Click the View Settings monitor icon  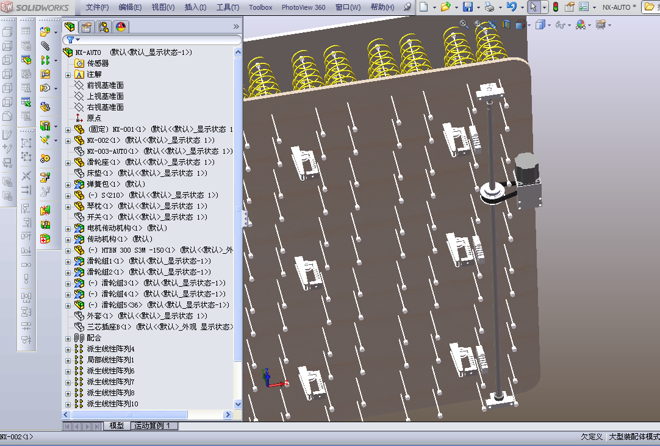coord(601,25)
